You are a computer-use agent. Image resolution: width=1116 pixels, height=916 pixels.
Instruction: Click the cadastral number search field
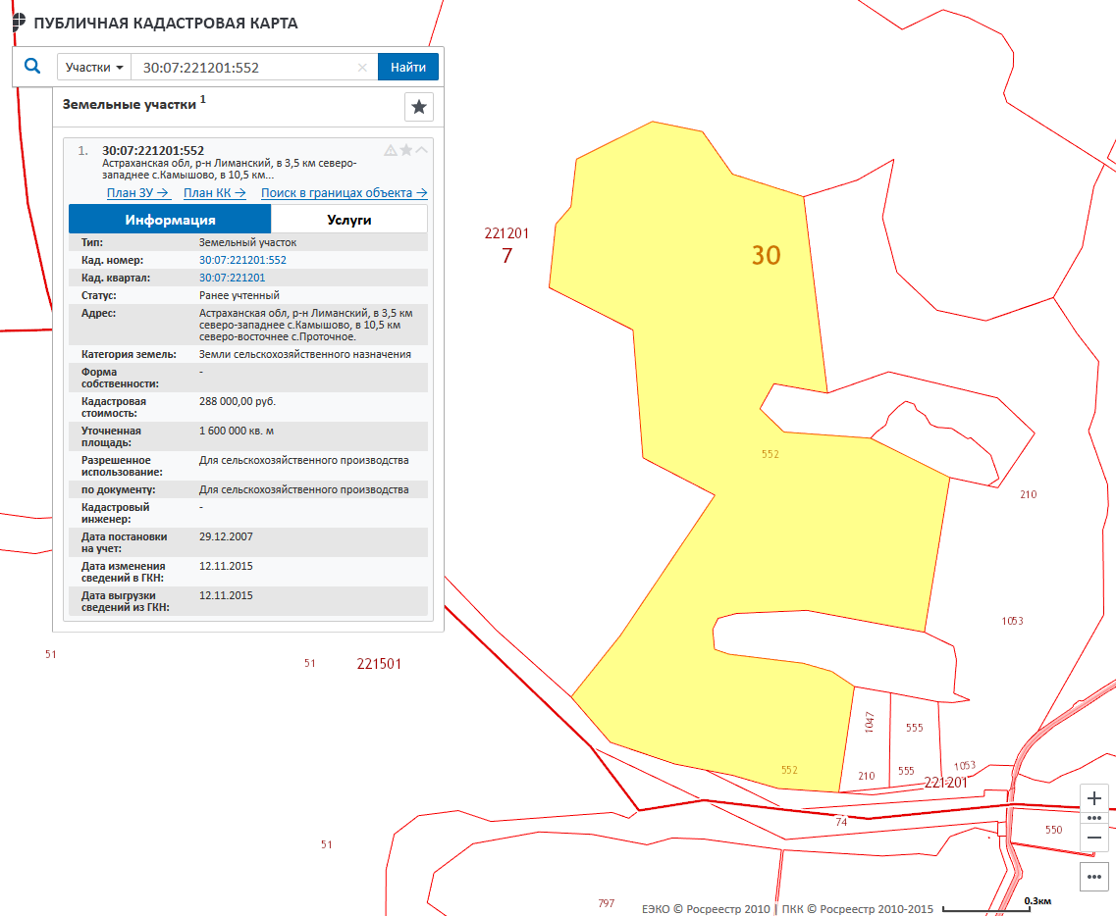pos(245,68)
